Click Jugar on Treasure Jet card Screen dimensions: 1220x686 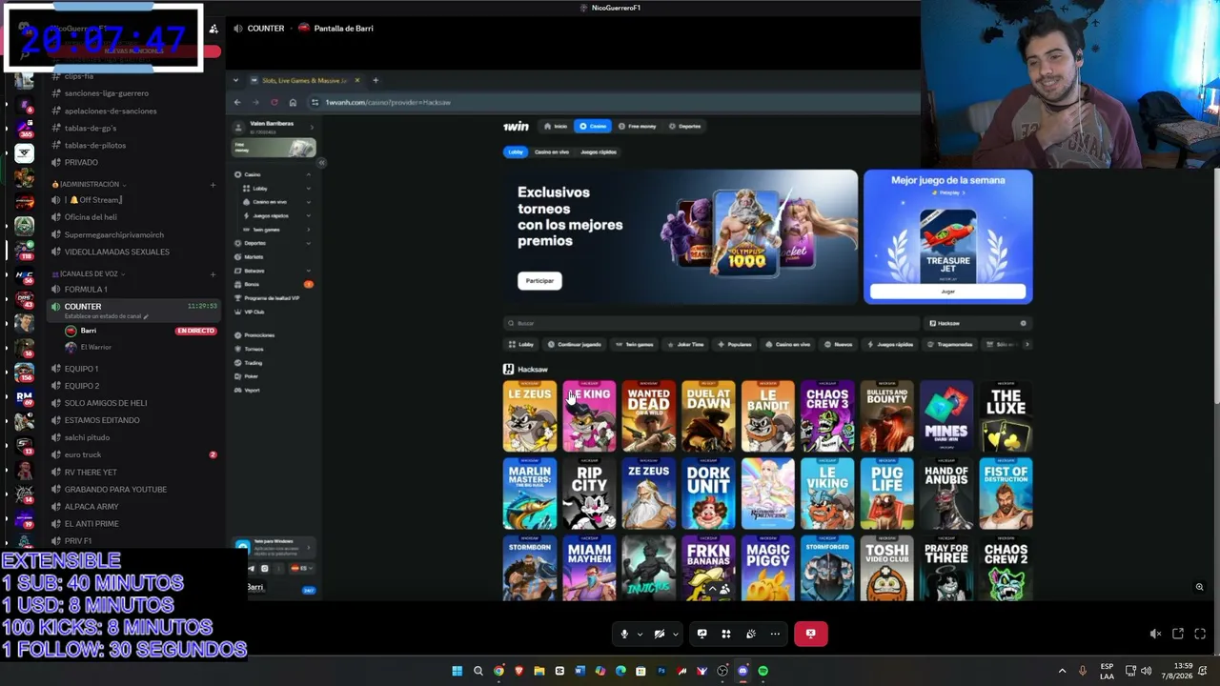coord(947,292)
